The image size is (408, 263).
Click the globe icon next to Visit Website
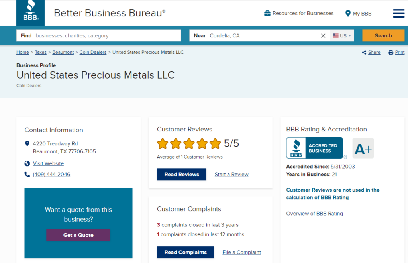point(27,163)
